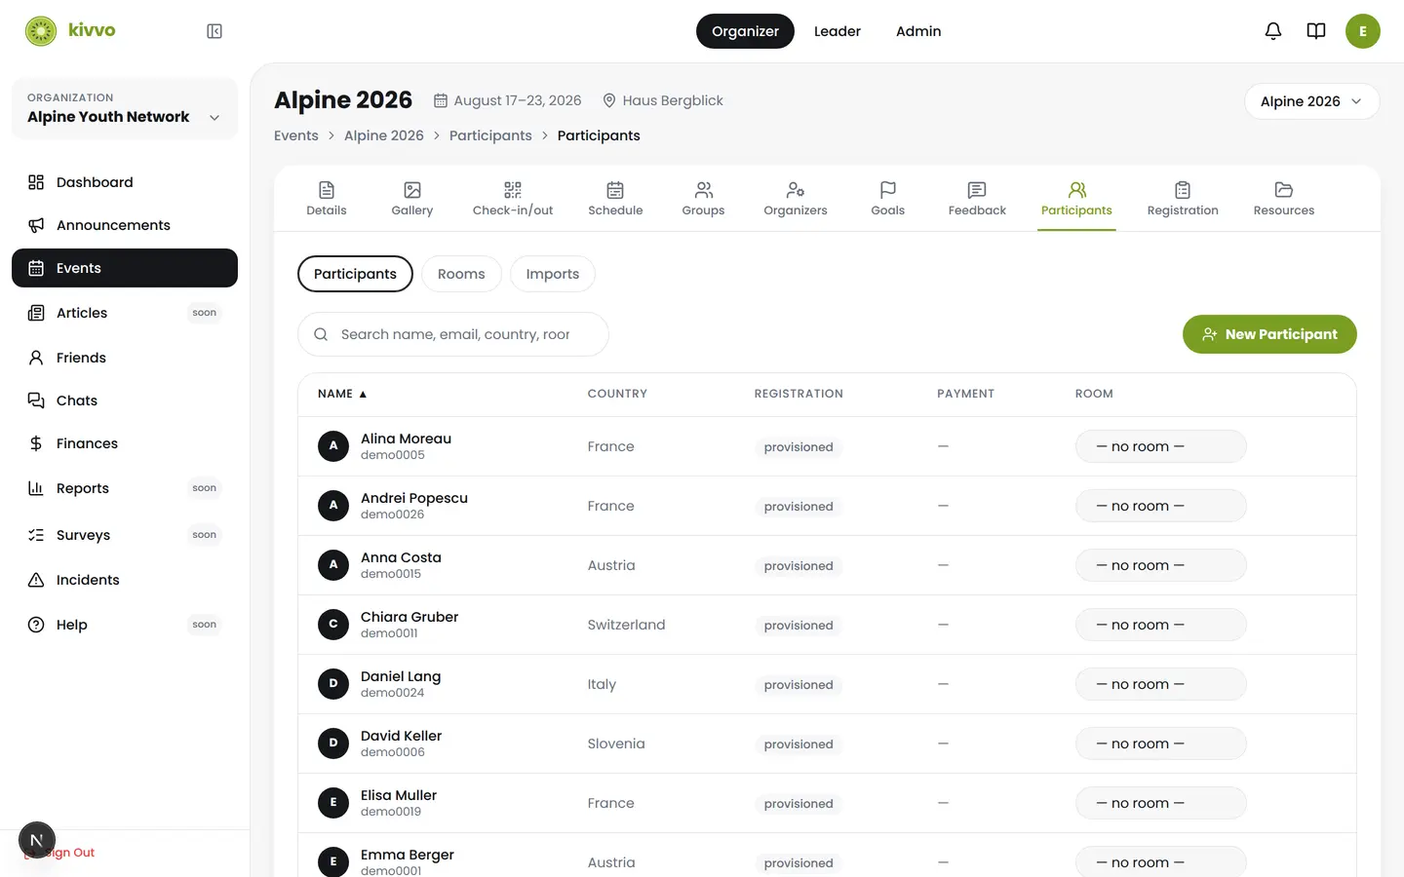Click the kivvo logo icon
This screenshot has height=877, width=1404.
tap(41, 31)
